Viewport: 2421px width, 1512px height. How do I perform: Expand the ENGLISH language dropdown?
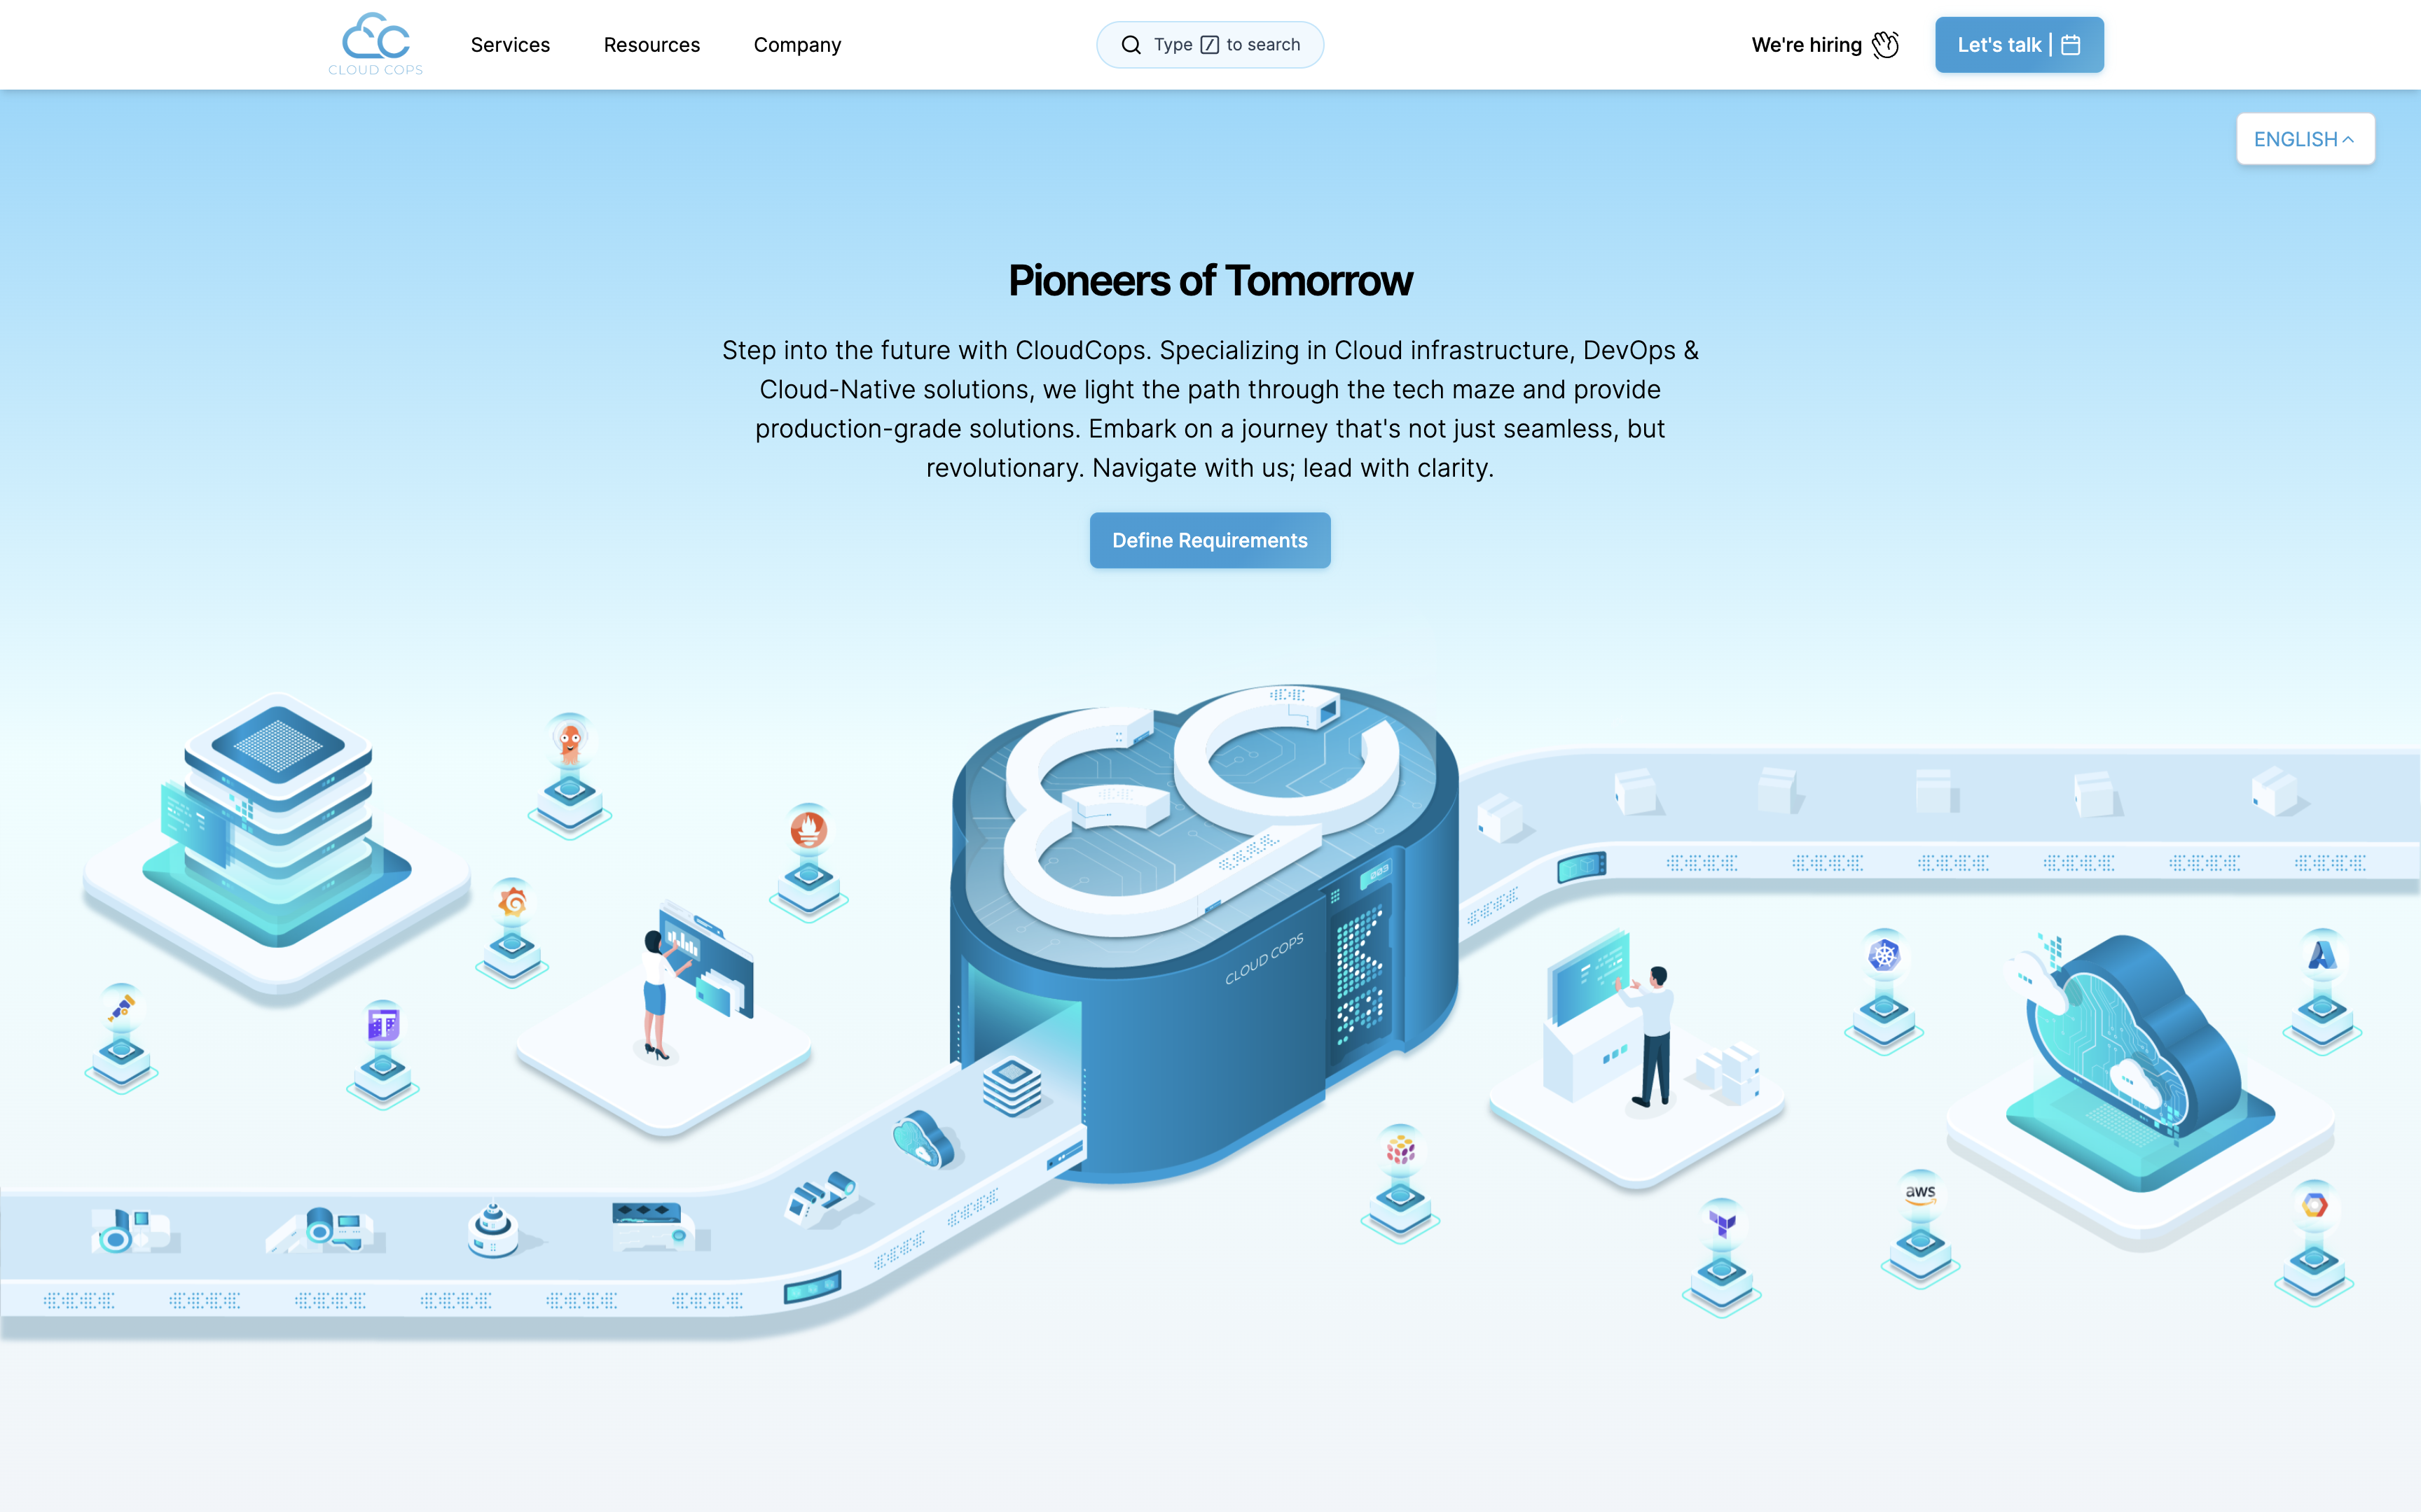tap(2304, 138)
